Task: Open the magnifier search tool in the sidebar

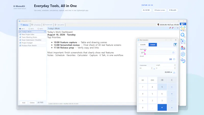Action: click(x=183, y=35)
